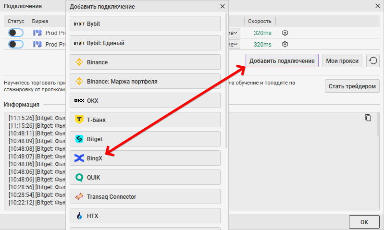Click the green QUIK icon
The height and width of the screenshot is (230, 384).
point(79,178)
